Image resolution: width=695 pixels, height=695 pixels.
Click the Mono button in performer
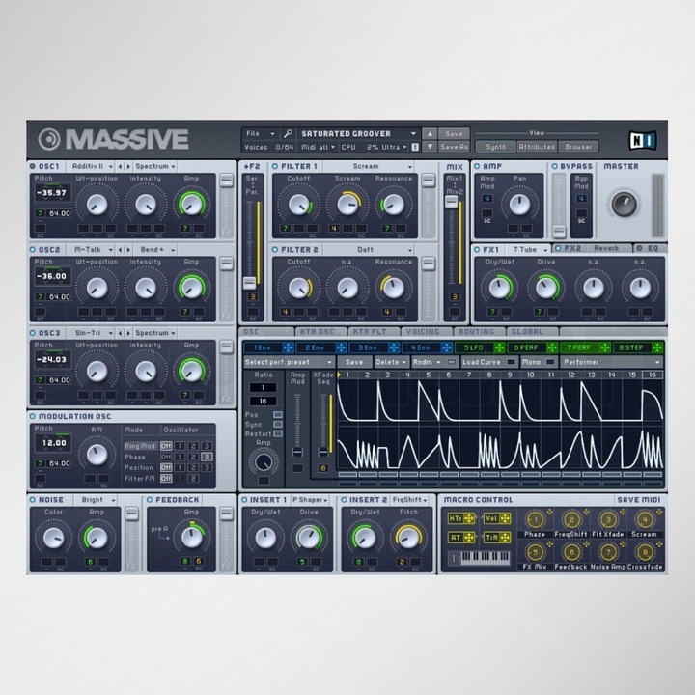click(x=539, y=362)
